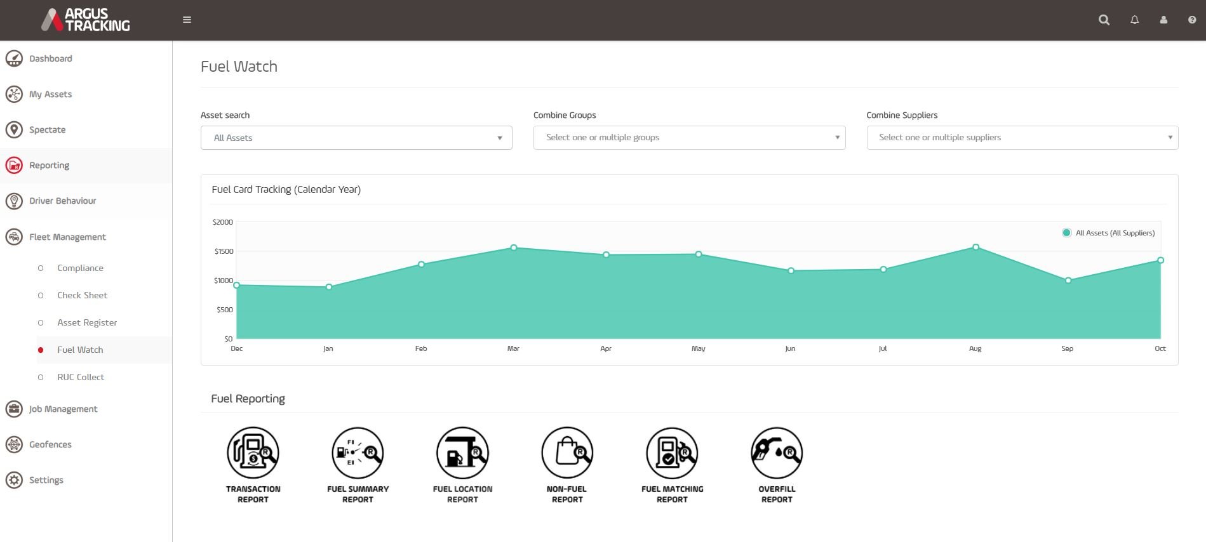Click the Non-Fuel Report label

click(567, 494)
